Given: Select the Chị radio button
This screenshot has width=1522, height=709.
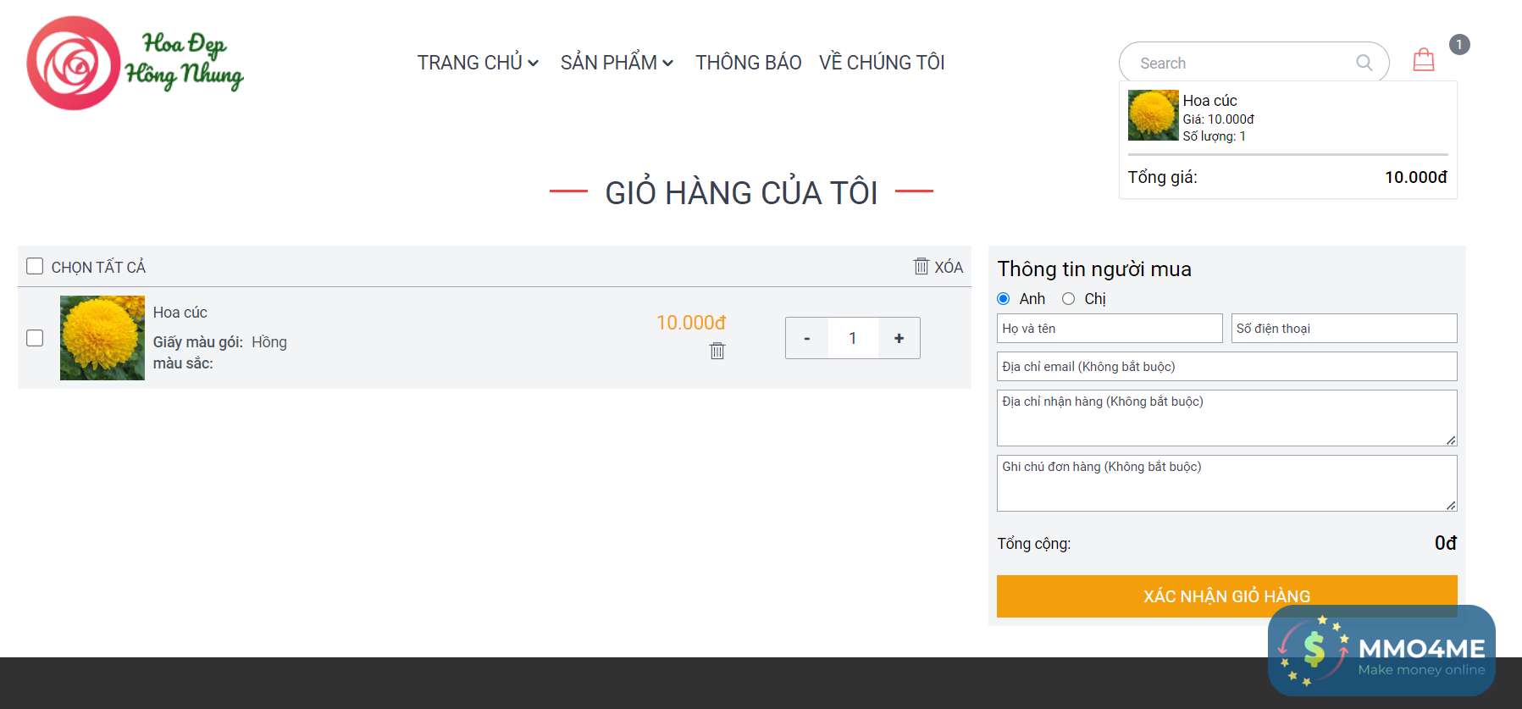Looking at the screenshot, I should 1069,298.
